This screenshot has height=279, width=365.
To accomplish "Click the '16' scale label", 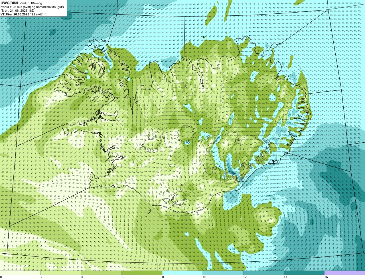I will coord(326,277).
